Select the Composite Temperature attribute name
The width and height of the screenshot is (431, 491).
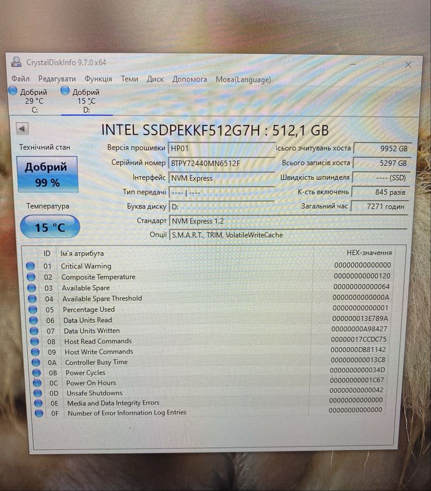(98, 277)
